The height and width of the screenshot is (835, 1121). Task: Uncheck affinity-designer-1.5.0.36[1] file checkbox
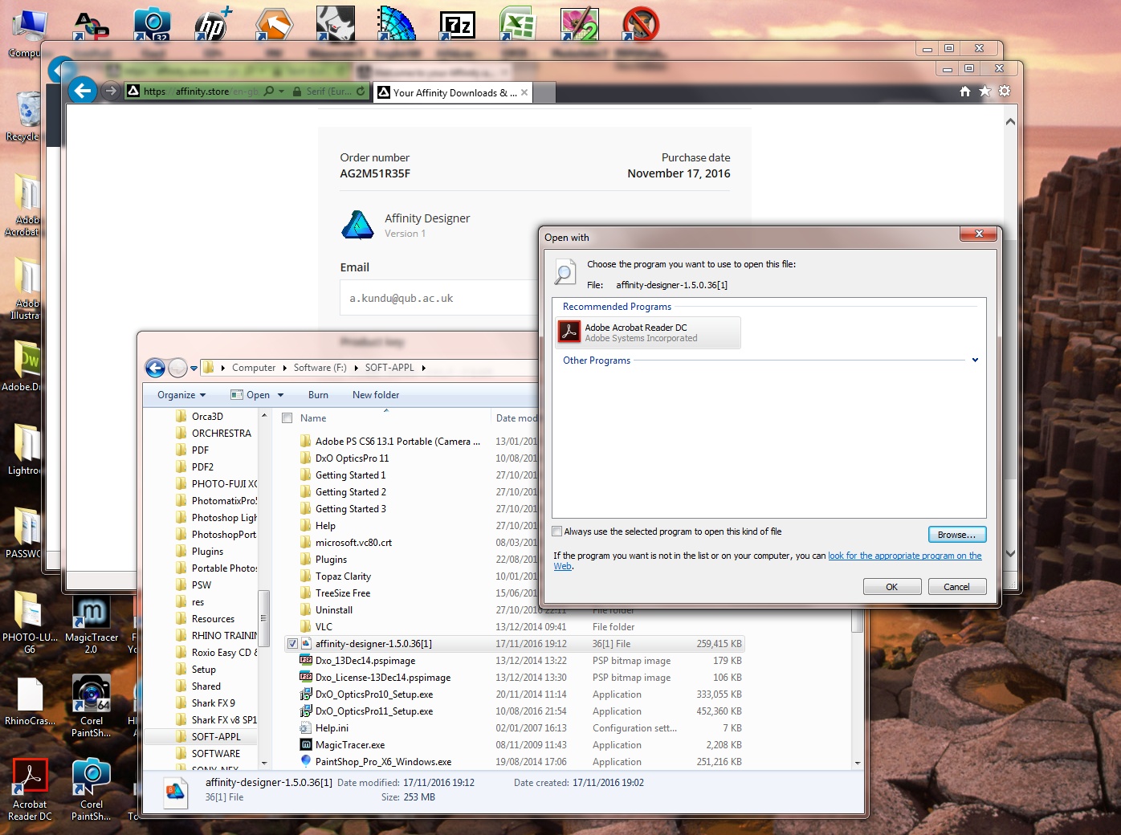tap(292, 644)
